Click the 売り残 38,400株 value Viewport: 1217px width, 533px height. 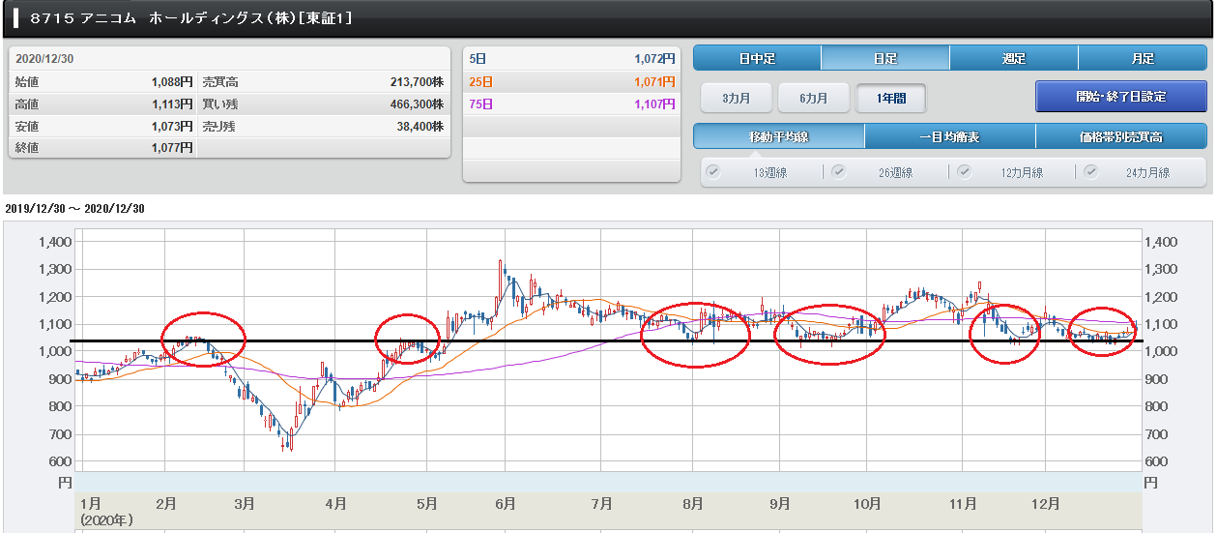421,127
